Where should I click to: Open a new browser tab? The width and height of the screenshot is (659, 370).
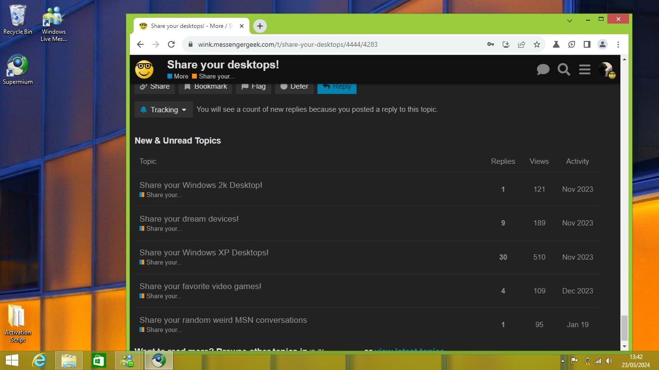(x=260, y=26)
